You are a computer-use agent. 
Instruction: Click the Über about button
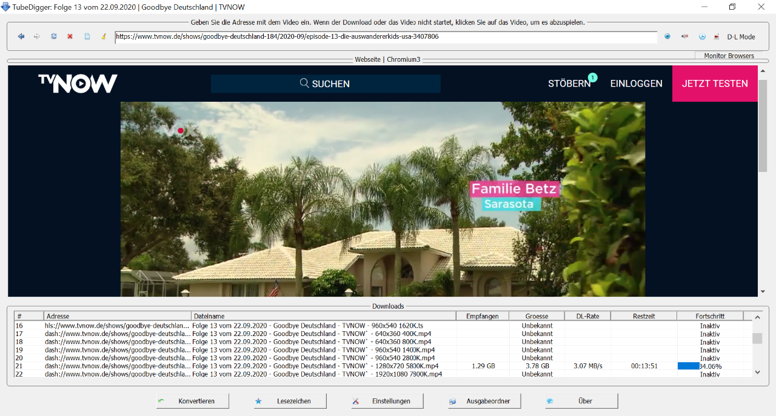click(x=581, y=401)
